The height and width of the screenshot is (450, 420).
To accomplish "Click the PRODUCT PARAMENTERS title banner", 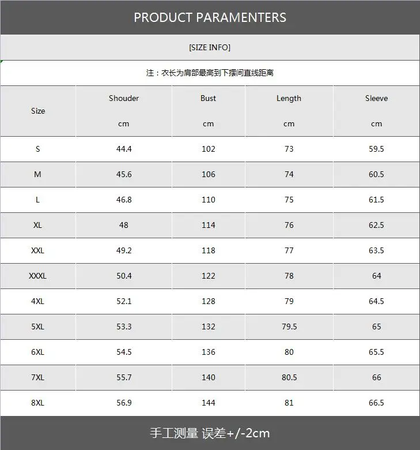I will click(210, 17).
